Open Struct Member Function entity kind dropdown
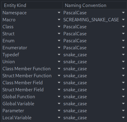This screenshot has width=127, height=122. [32, 76]
